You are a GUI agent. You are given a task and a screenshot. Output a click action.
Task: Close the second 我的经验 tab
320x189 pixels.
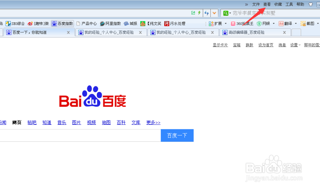(212, 33)
